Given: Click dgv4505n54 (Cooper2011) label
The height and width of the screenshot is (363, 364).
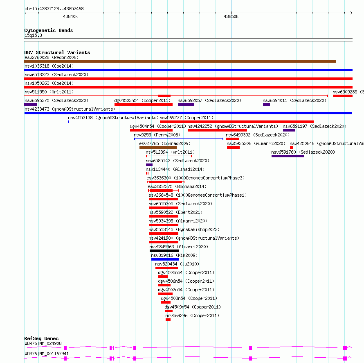Looking at the screenshot, I should click(x=186, y=272).
